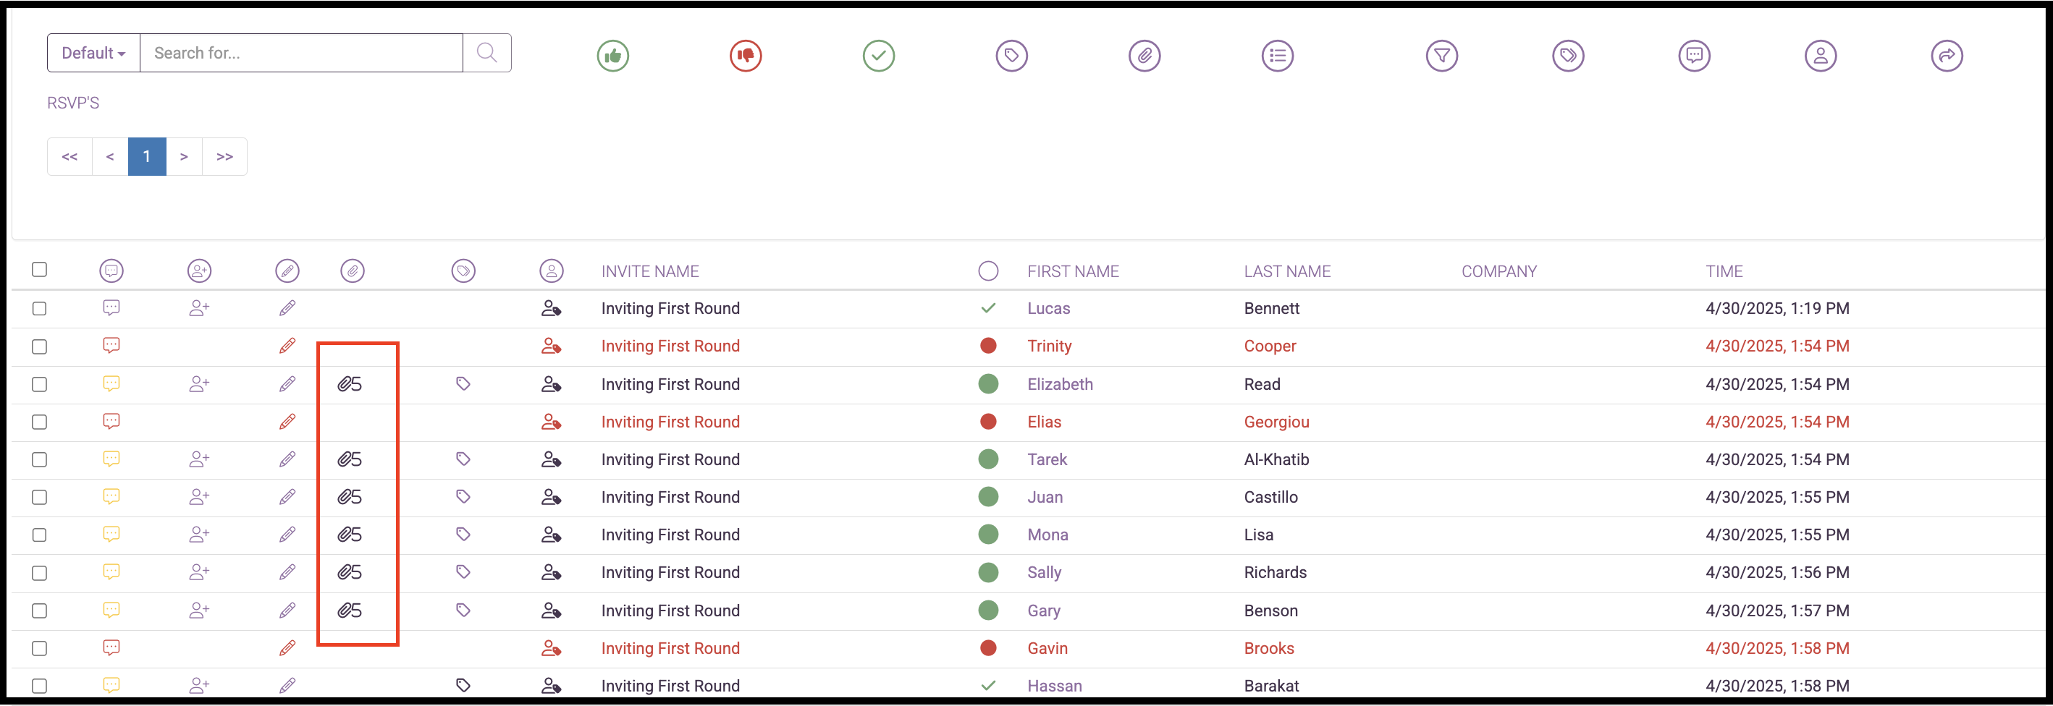
Task: Click the red thumbs-down icon
Action: [x=745, y=56]
